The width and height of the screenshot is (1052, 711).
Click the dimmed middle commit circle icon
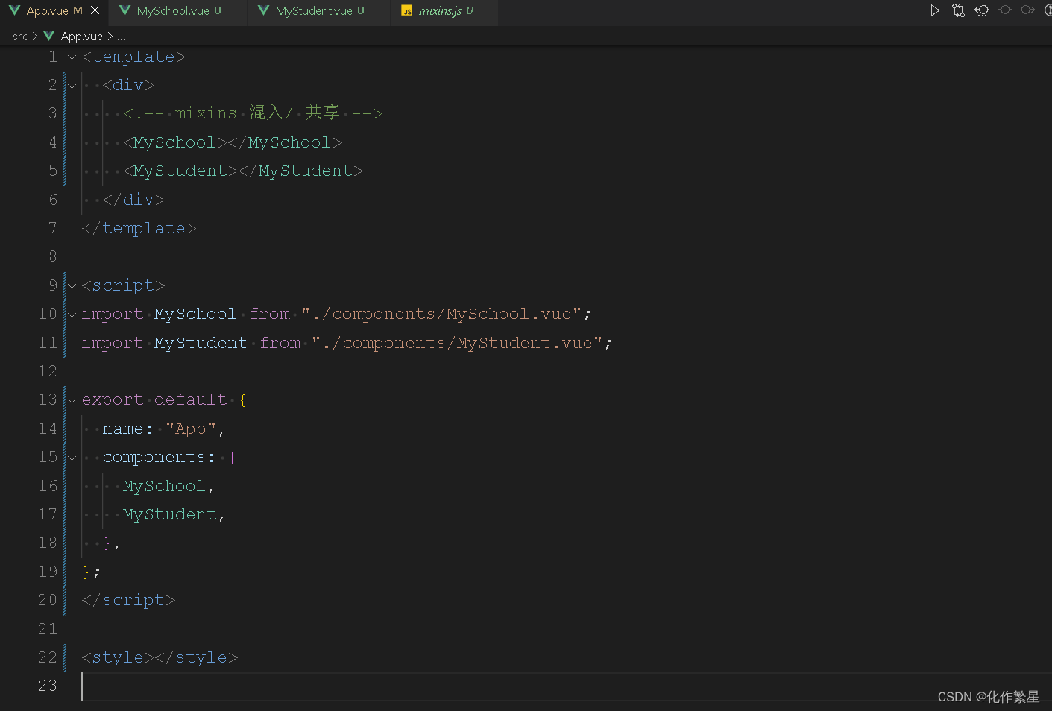(x=1005, y=10)
